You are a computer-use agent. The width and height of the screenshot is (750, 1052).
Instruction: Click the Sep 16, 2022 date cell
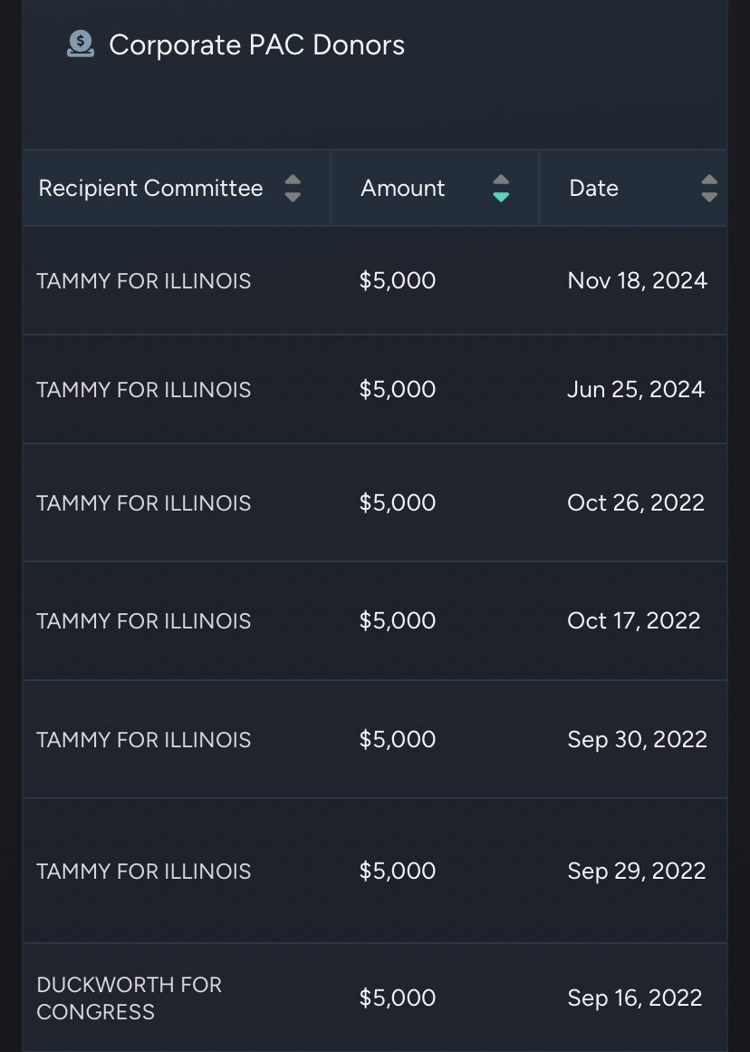[x=635, y=998]
